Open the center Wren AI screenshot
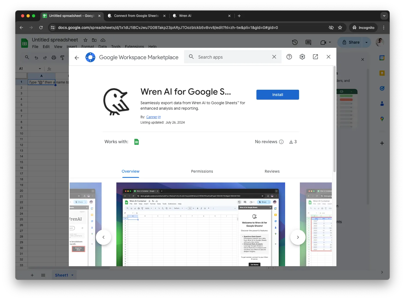This screenshot has width=405, height=300. coord(201,224)
